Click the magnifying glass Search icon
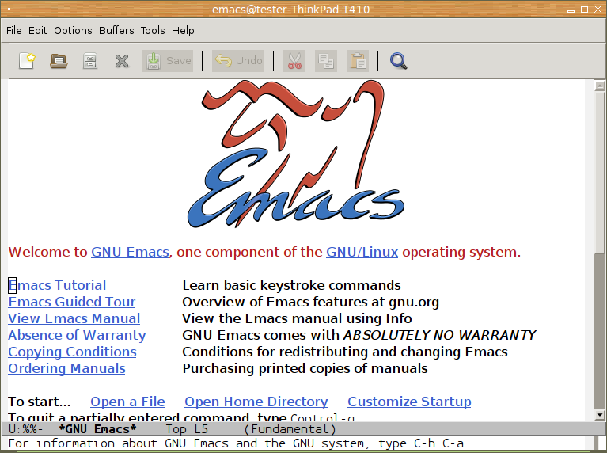This screenshot has width=607, height=453. pos(398,61)
